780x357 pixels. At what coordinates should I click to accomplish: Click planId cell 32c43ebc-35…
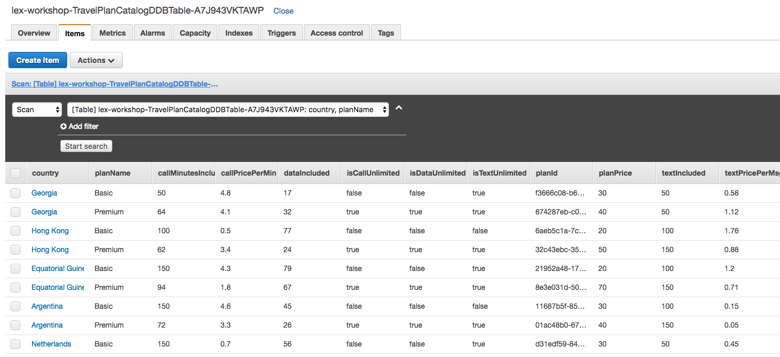coord(561,250)
